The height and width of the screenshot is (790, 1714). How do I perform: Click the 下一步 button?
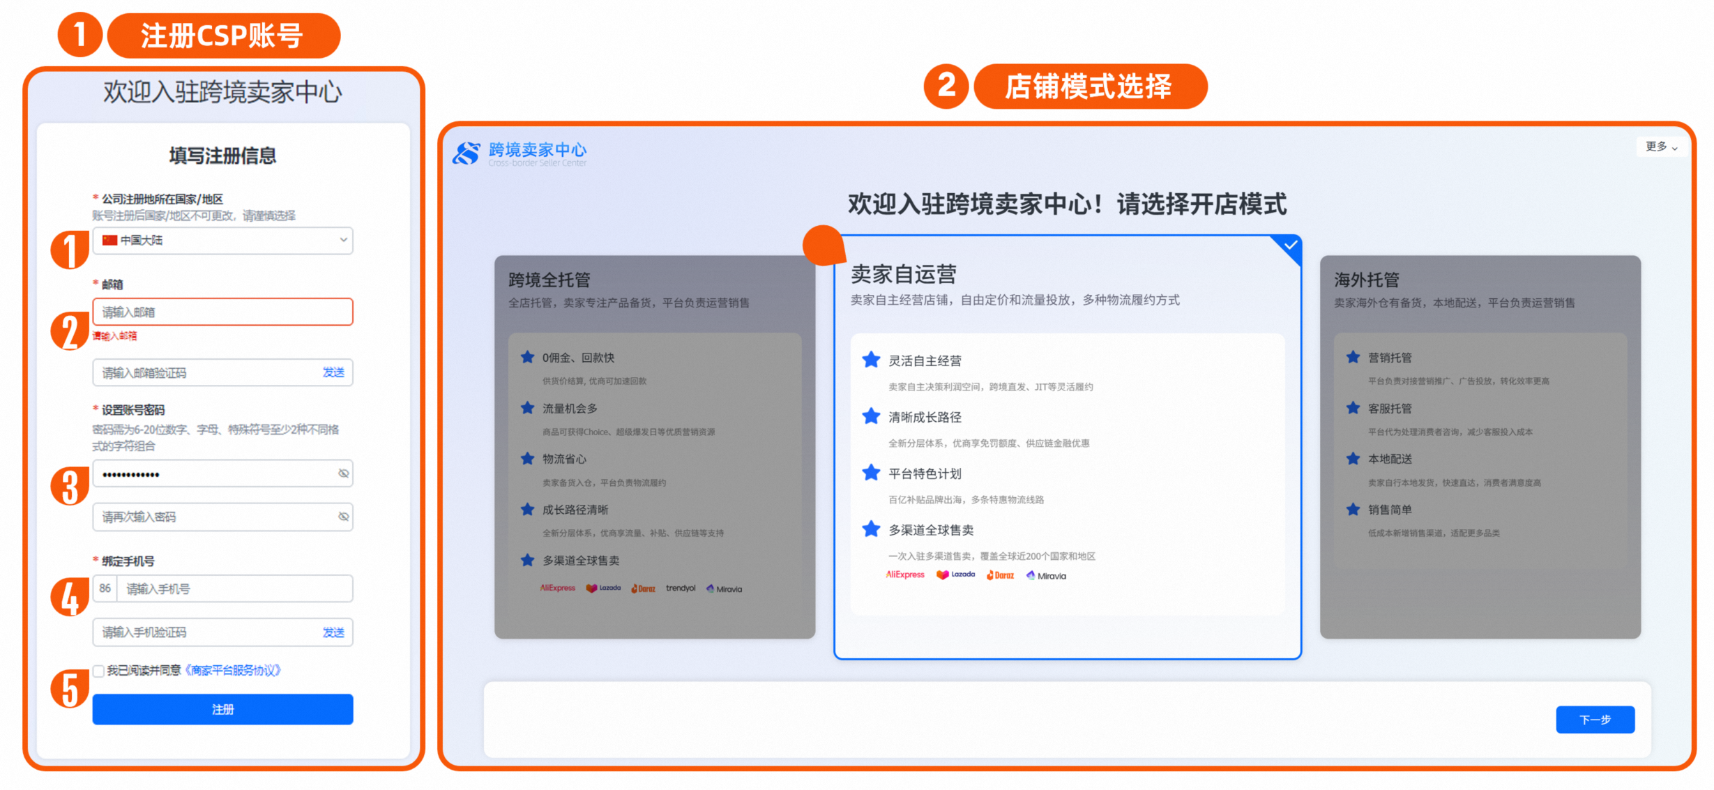pos(1594,720)
